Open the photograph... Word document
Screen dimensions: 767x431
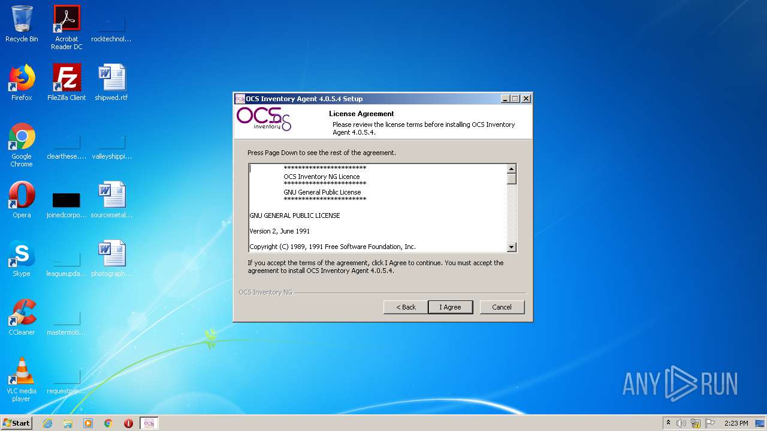[111, 259]
